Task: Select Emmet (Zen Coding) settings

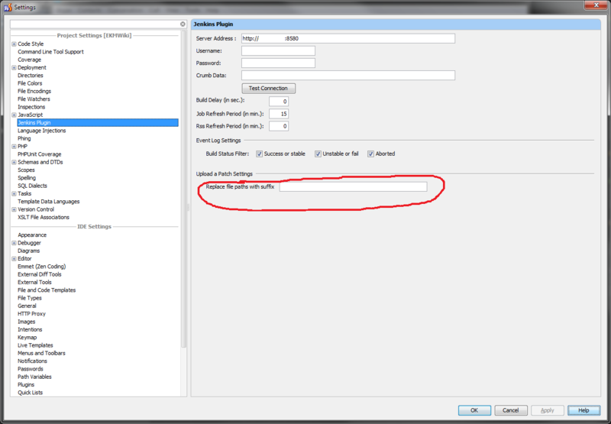Action: [42, 267]
